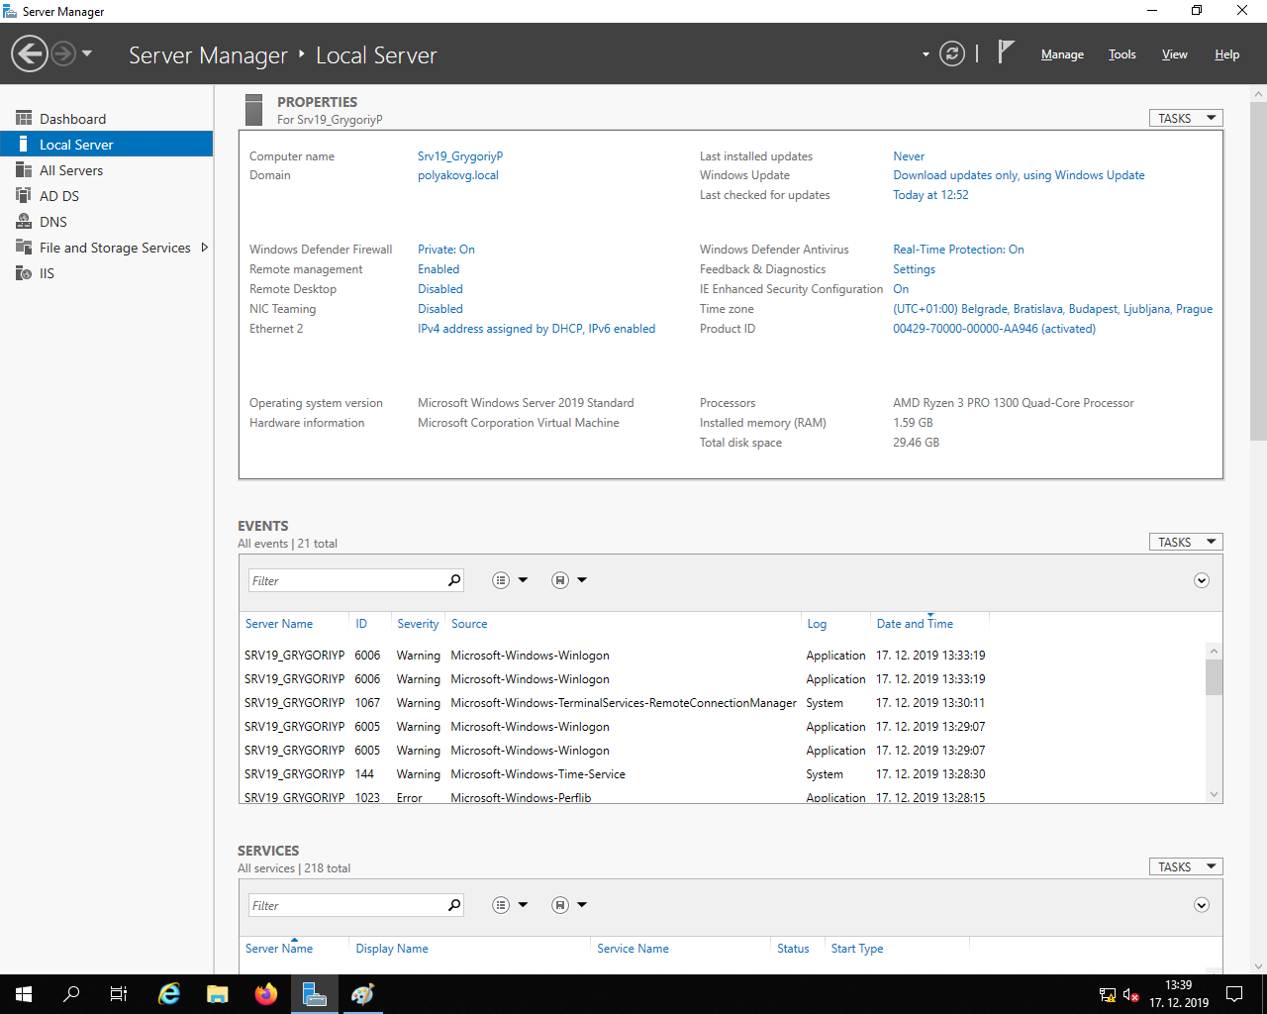Click the Product ID activated link
1267x1014 pixels.
(994, 329)
